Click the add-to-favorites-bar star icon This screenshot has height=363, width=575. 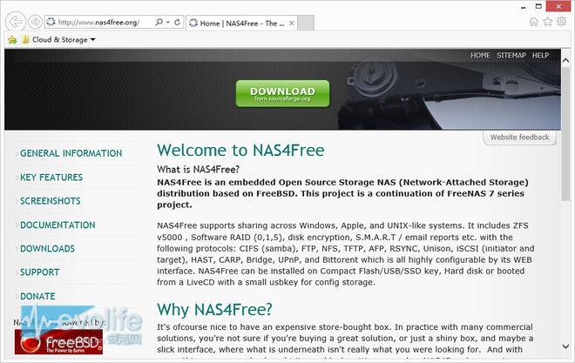click(12, 39)
